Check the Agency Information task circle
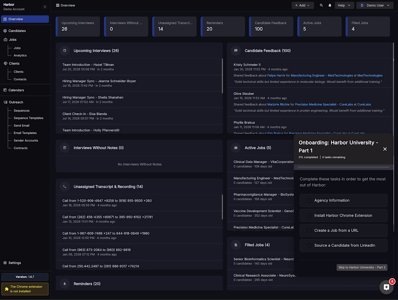398x300 pixels. coord(309,200)
